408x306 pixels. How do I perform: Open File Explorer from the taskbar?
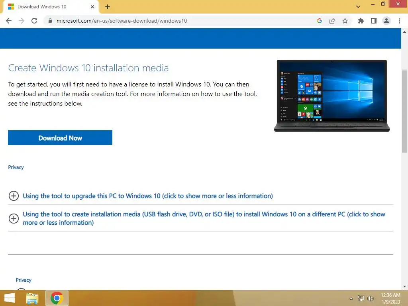coord(32,298)
